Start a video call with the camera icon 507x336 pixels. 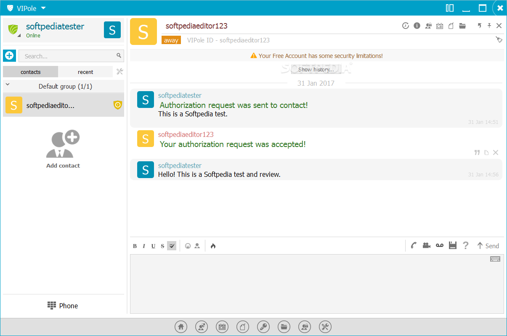(x=427, y=246)
